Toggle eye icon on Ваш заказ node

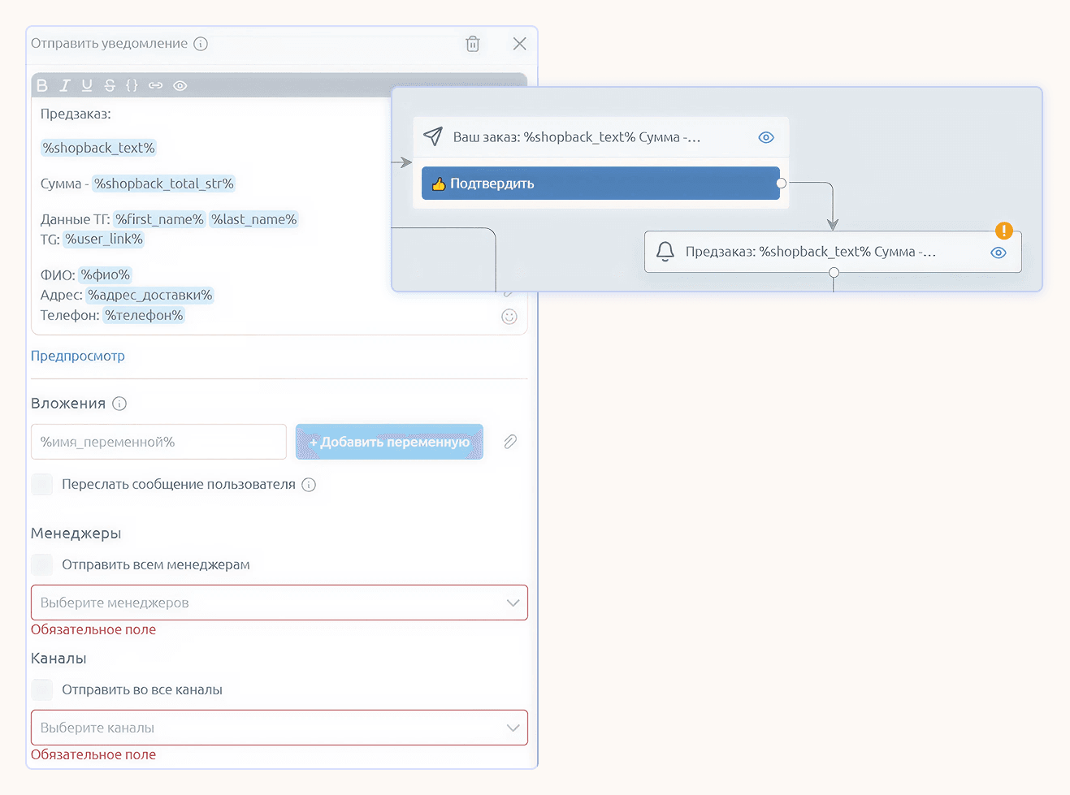coord(766,137)
